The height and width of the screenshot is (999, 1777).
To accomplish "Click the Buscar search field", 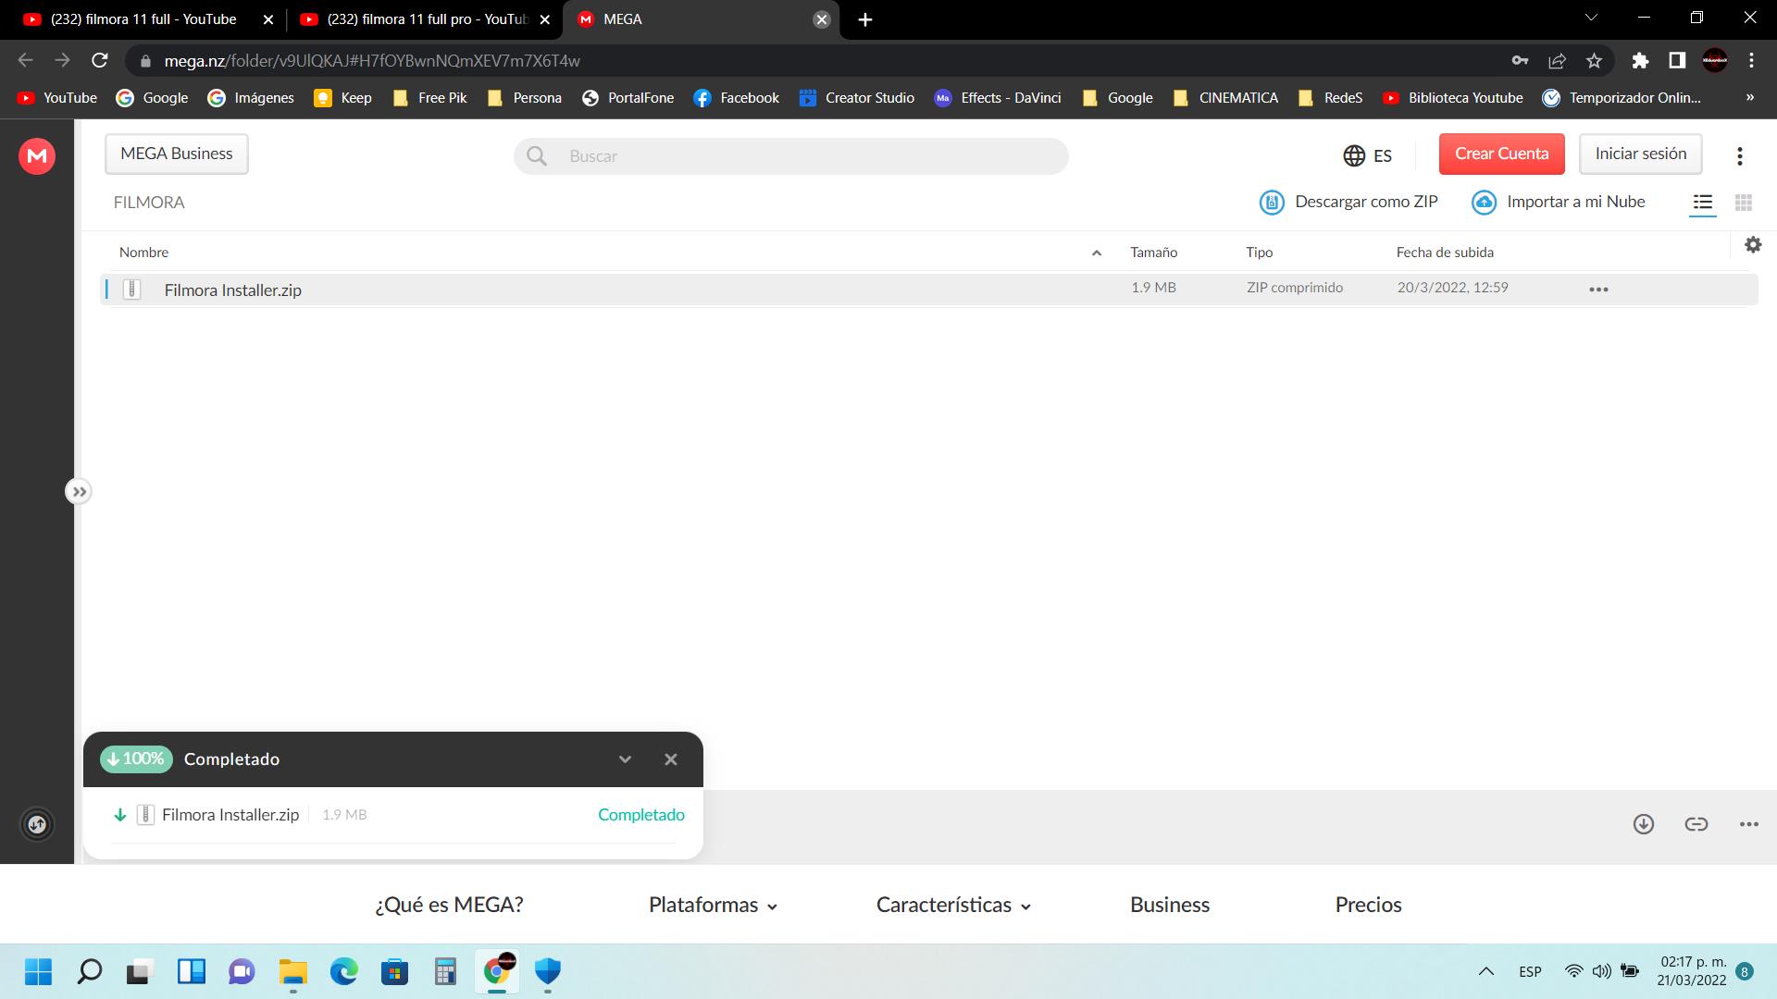I will (x=791, y=156).
